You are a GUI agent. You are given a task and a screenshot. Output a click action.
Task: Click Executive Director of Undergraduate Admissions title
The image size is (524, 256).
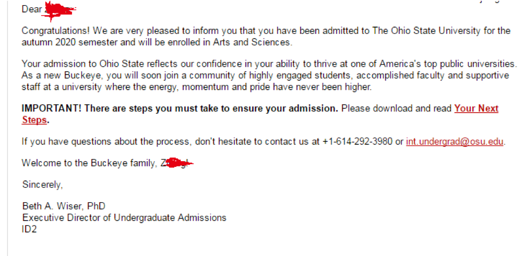point(124,218)
